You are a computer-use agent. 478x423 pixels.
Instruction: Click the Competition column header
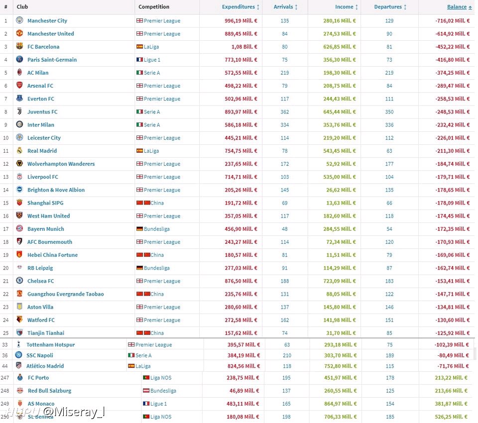click(x=154, y=6)
